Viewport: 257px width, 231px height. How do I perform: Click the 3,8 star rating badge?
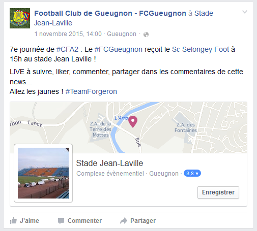coord(192,173)
